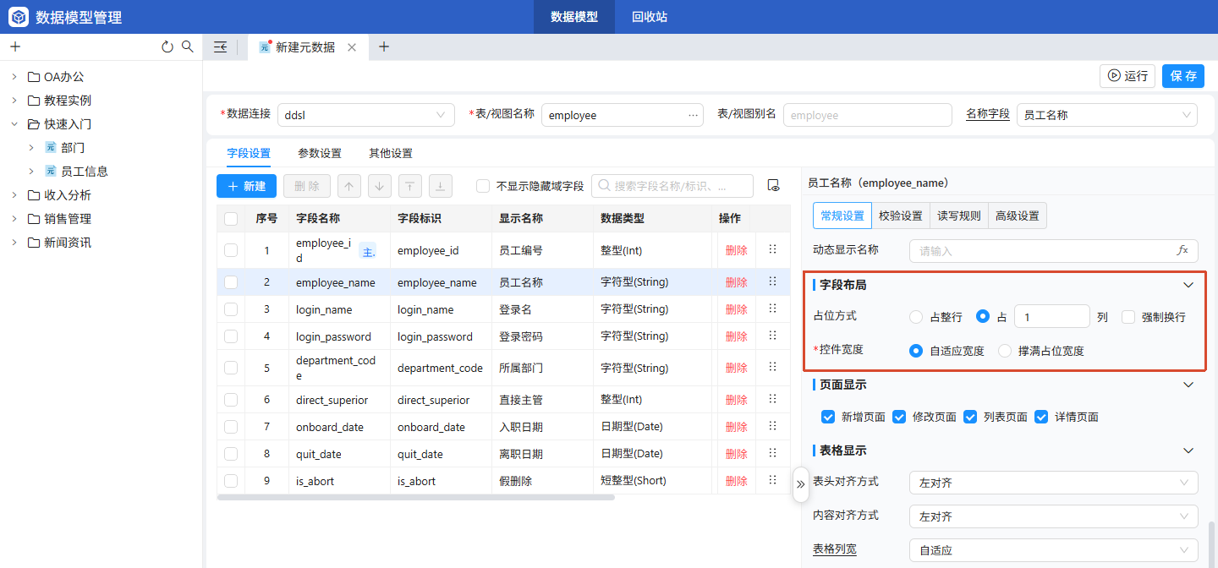Click drag handle for employee_id row
This screenshot has width=1218, height=568.
coord(772,249)
